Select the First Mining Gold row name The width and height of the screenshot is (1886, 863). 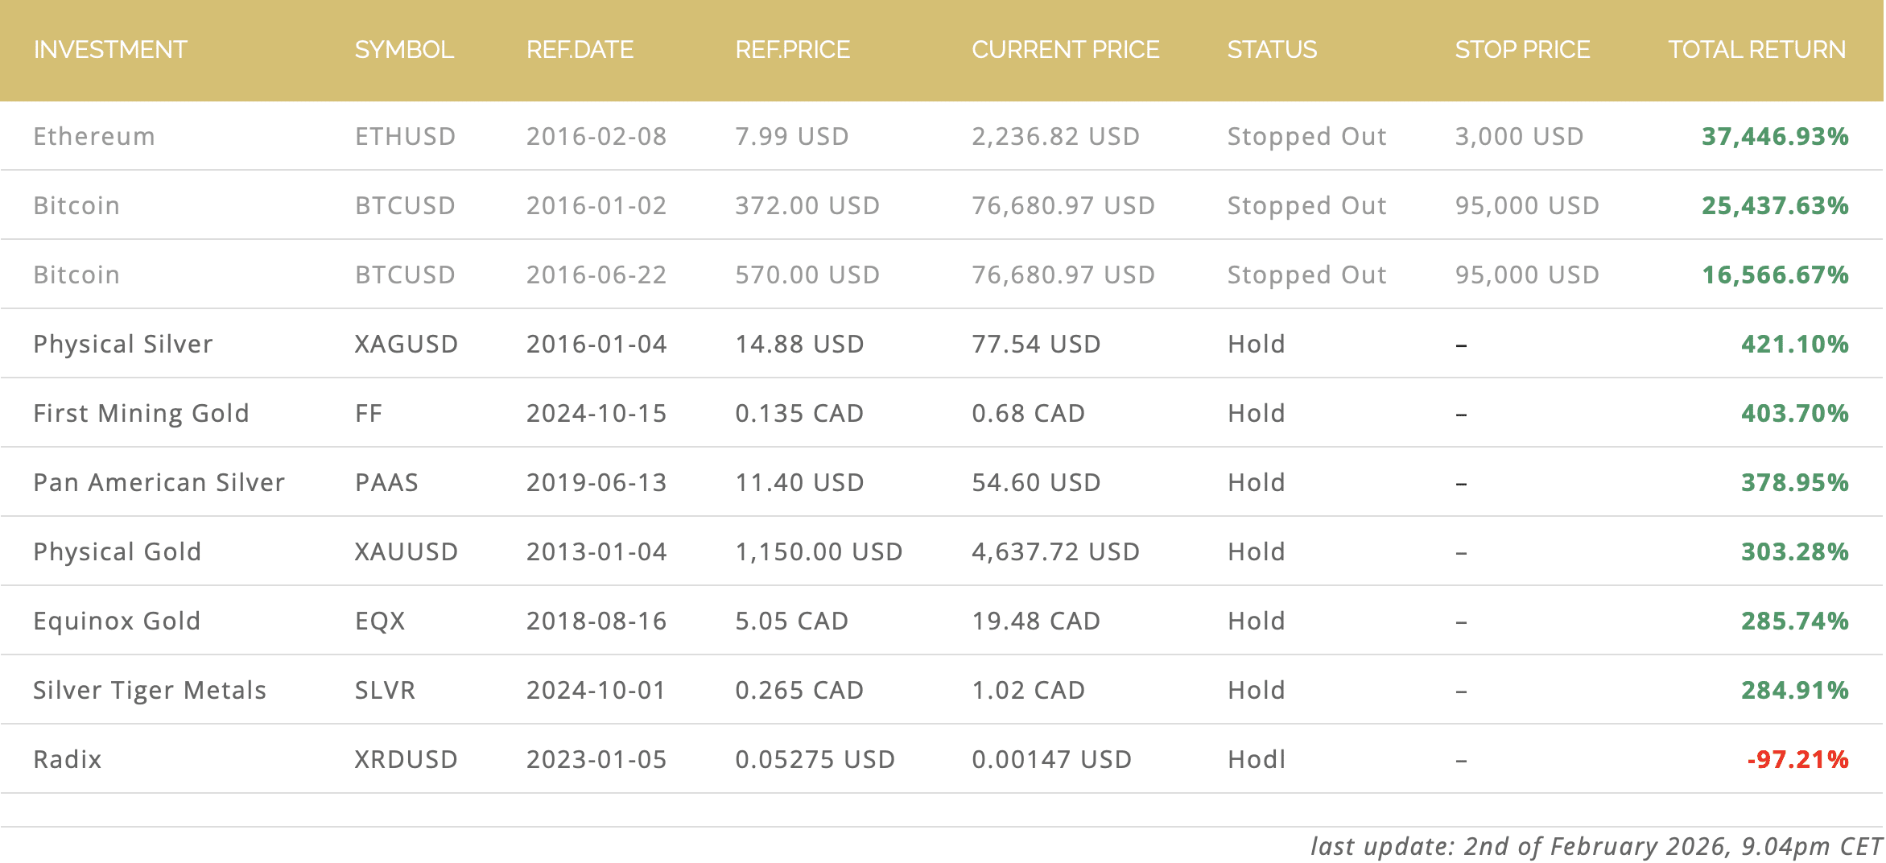141,414
